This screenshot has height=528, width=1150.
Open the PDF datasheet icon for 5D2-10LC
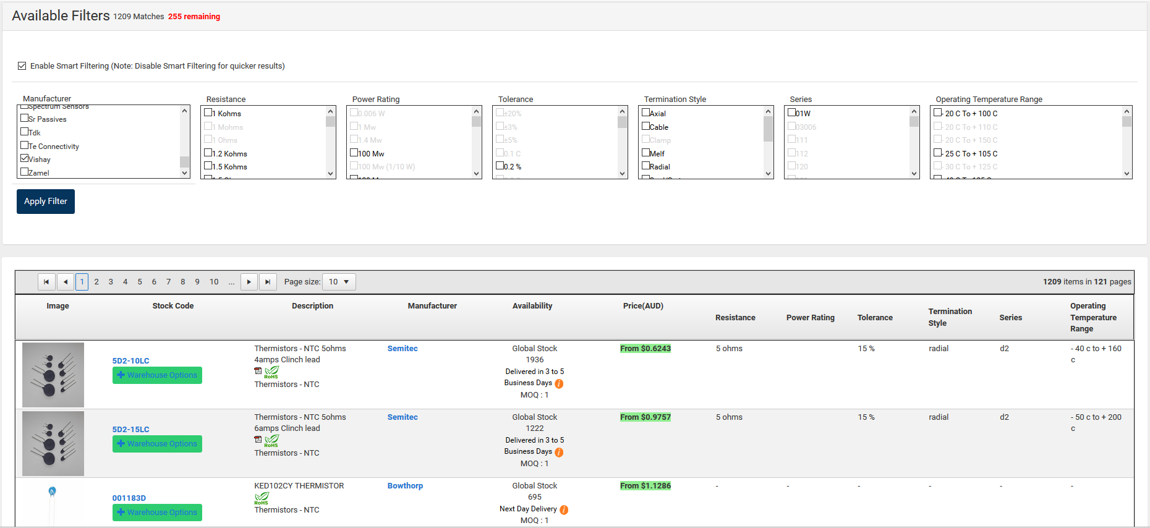(258, 371)
